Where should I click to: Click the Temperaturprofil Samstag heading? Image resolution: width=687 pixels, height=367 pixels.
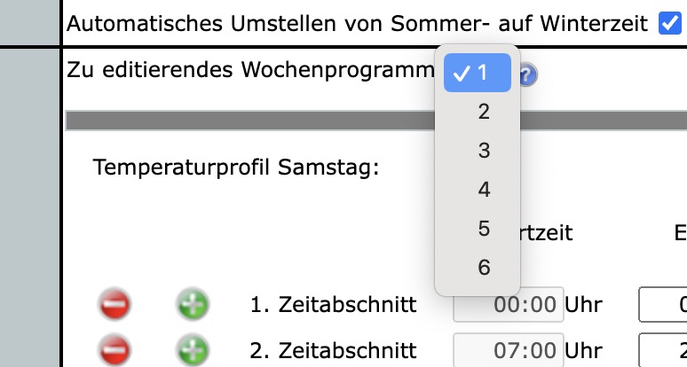236,168
